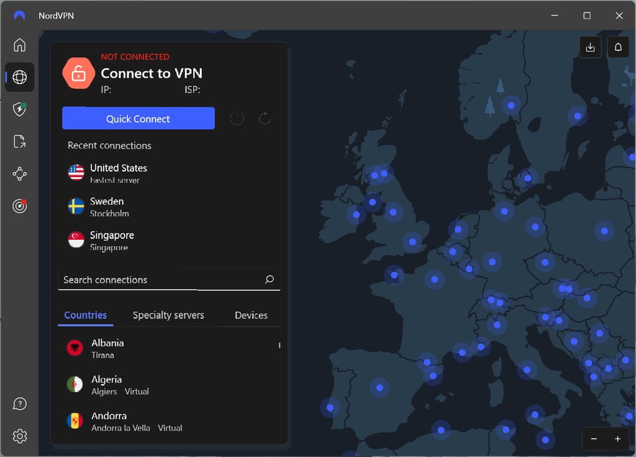Viewport: 636px width, 457px height.
Task: Switch to the Countries tab
Action: pos(86,315)
